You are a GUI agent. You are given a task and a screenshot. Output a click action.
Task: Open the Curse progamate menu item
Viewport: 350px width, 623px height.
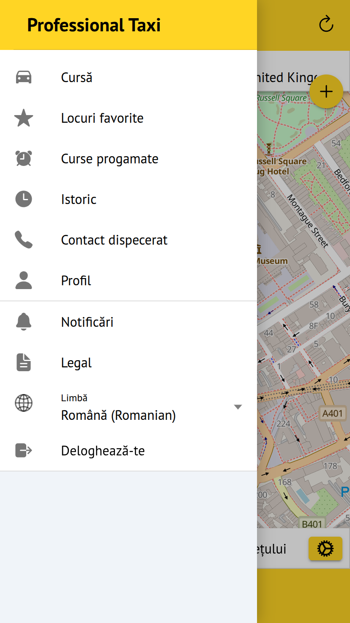[x=109, y=159]
